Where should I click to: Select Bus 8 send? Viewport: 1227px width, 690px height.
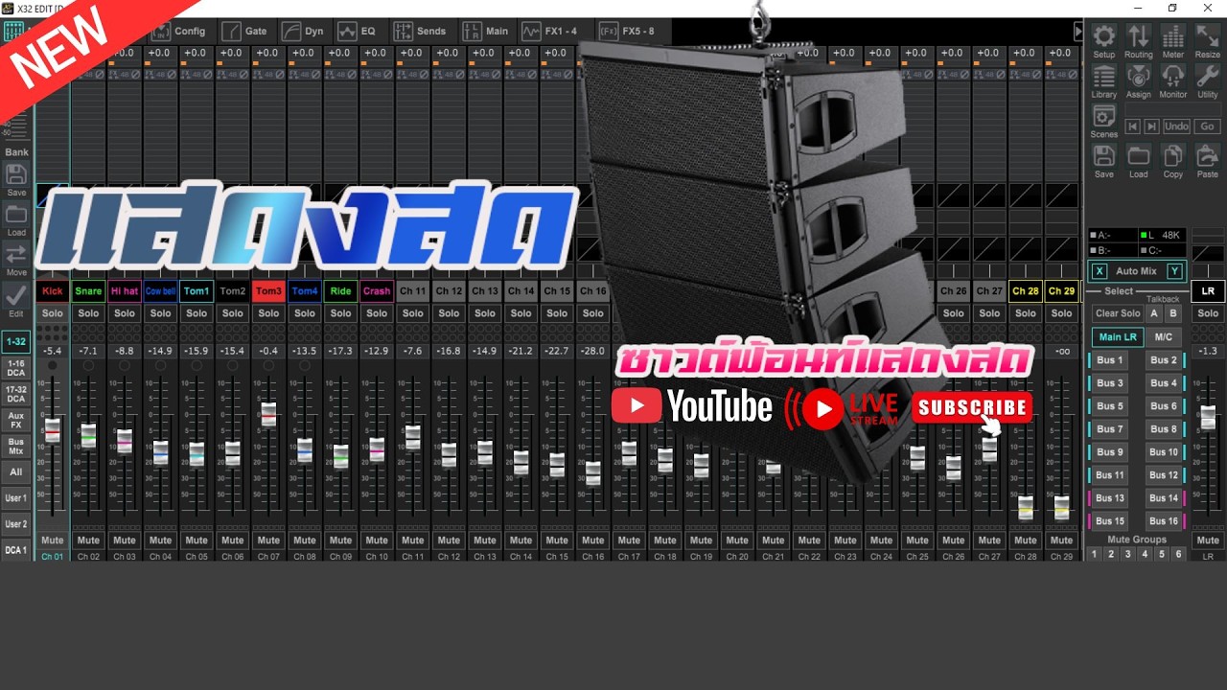1164,429
